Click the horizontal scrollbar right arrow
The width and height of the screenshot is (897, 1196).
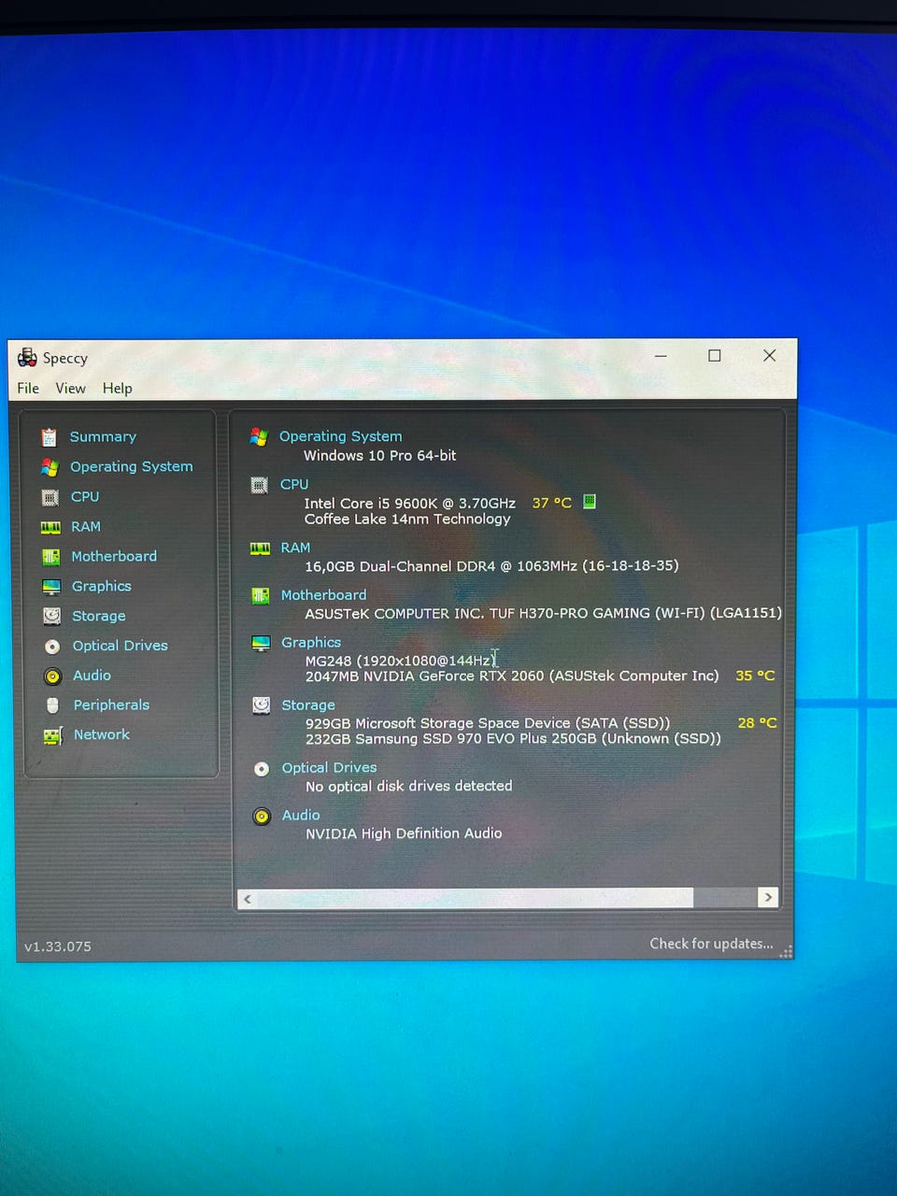768,898
